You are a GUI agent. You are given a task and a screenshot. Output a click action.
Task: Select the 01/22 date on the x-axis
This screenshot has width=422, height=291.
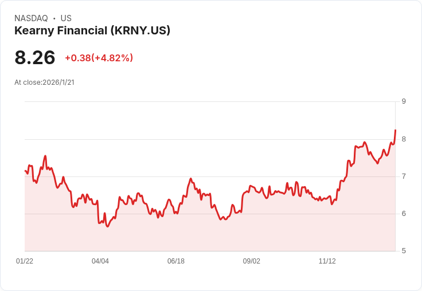point(25,261)
